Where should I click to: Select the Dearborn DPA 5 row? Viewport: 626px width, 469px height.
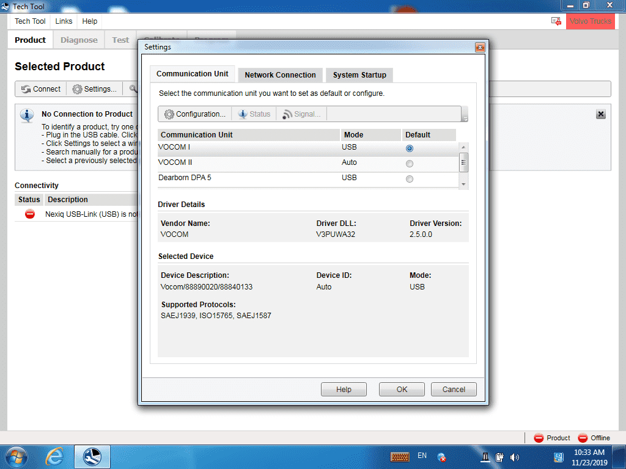pos(308,179)
